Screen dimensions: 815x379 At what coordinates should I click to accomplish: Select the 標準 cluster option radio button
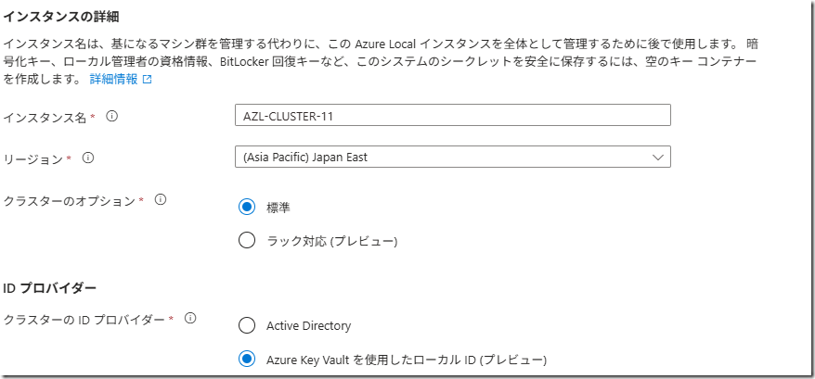tap(247, 207)
